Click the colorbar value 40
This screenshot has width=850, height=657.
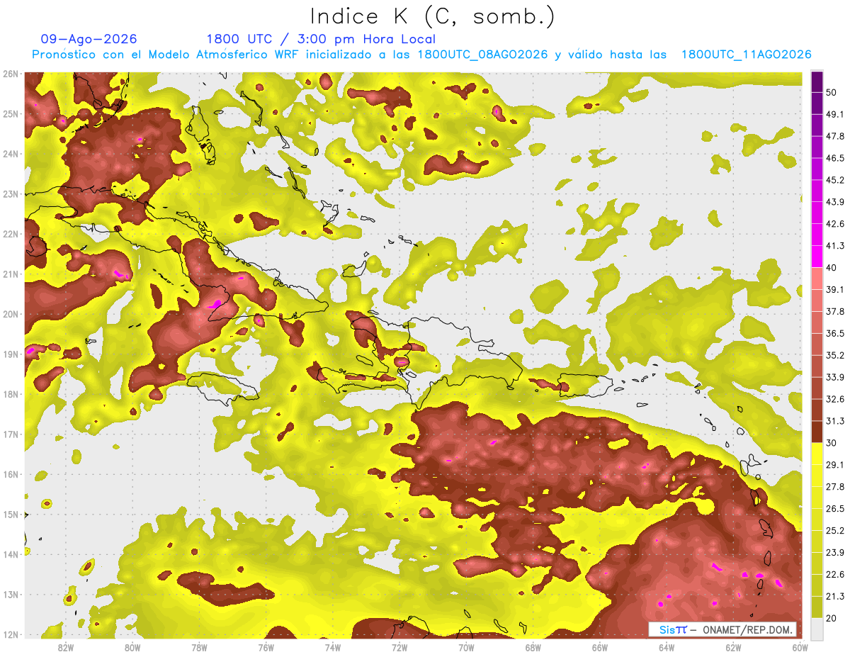832,267
